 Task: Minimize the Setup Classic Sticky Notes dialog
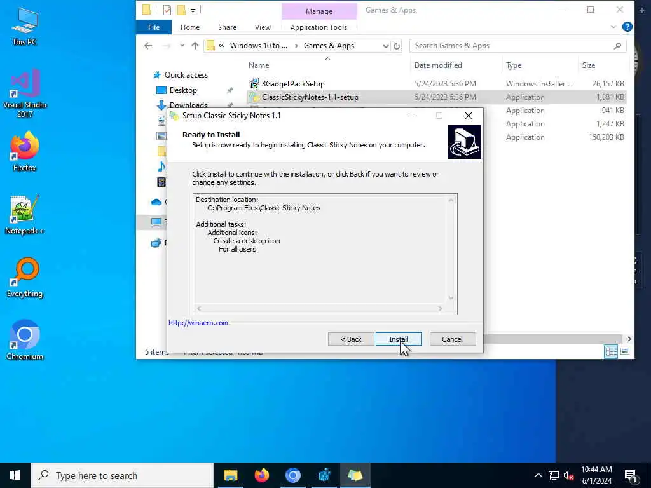(x=411, y=116)
